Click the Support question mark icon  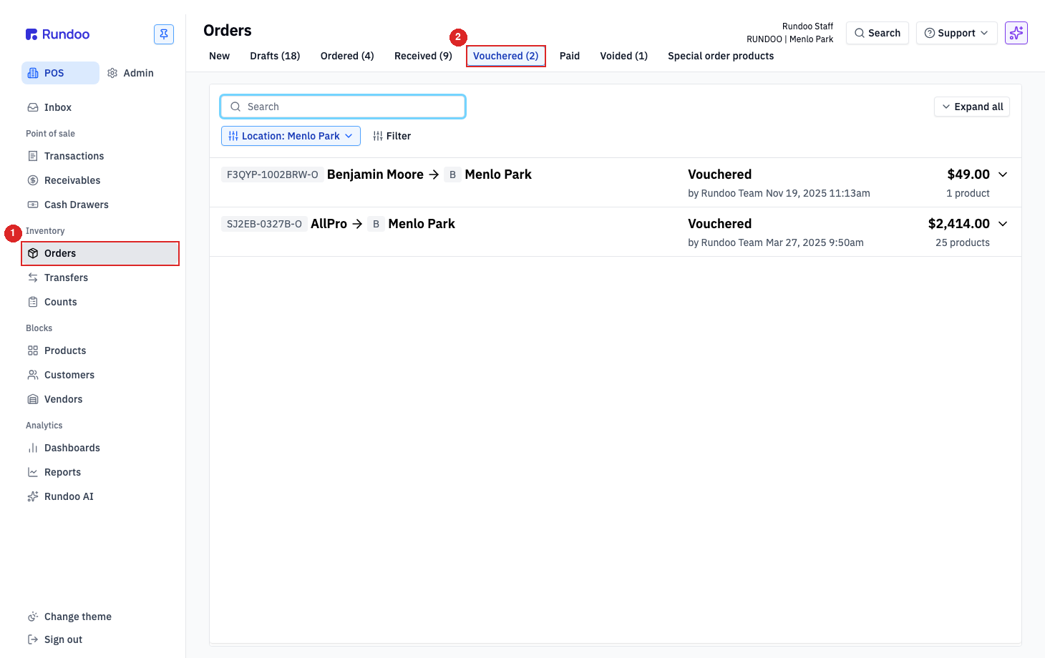pyautogui.click(x=930, y=33)
